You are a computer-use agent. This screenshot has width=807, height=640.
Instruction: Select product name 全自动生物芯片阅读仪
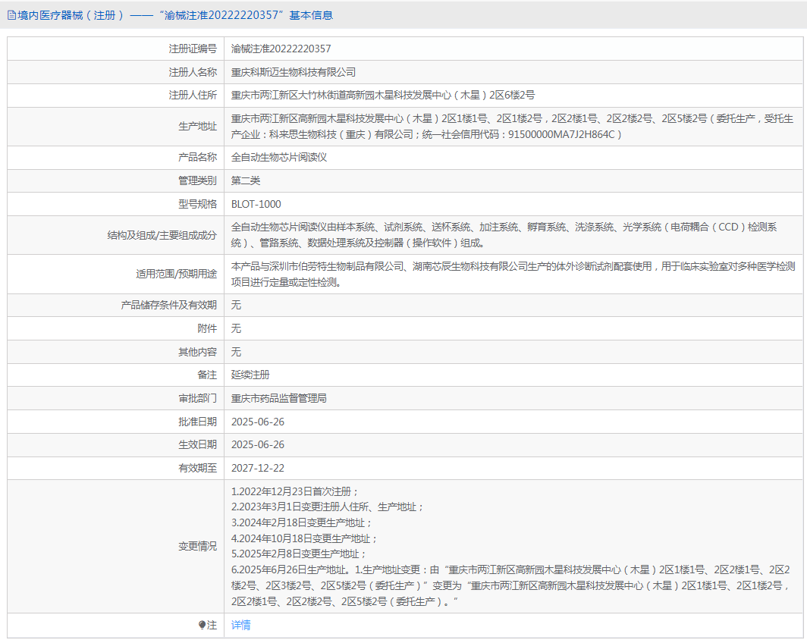[x=279, y=158]
